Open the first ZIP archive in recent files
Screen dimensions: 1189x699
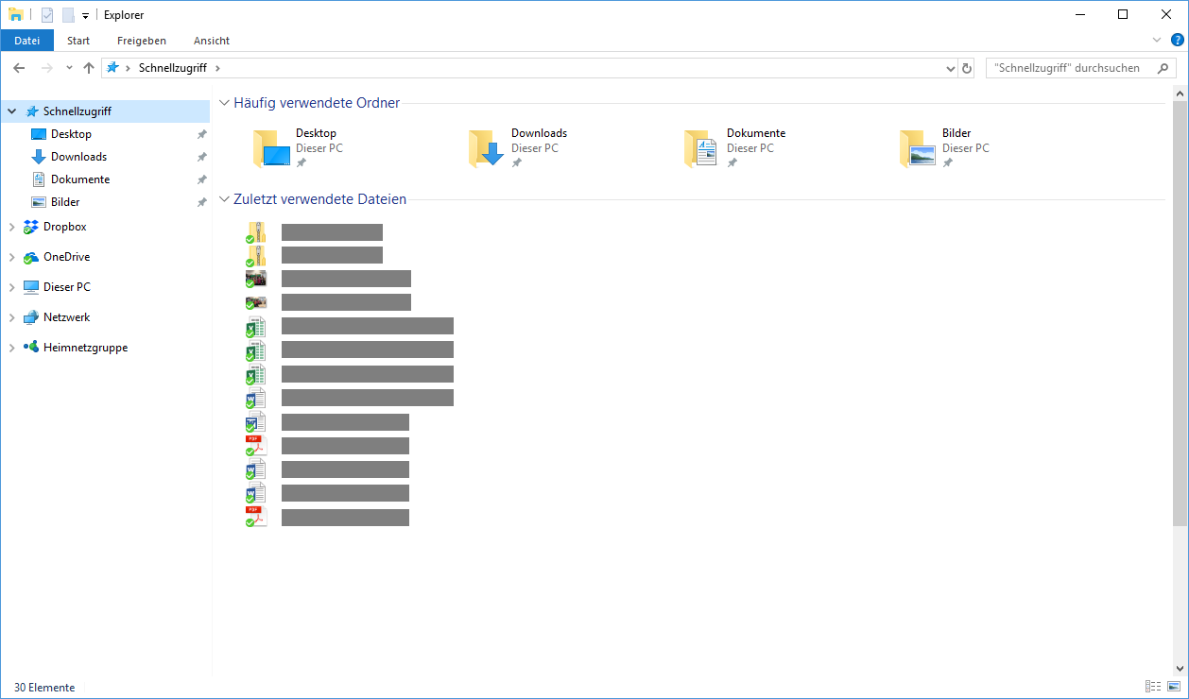331,231
